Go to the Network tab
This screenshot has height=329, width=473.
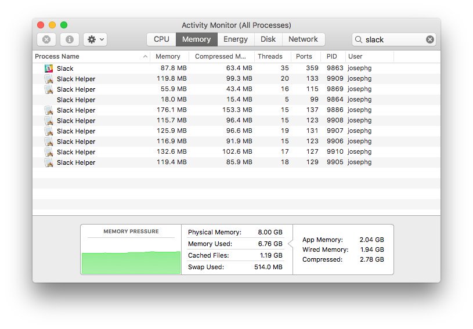click(x=303, y=39)
